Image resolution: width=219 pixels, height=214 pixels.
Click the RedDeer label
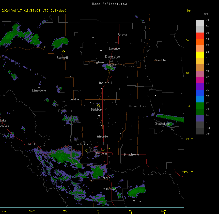tap(112, 65)
